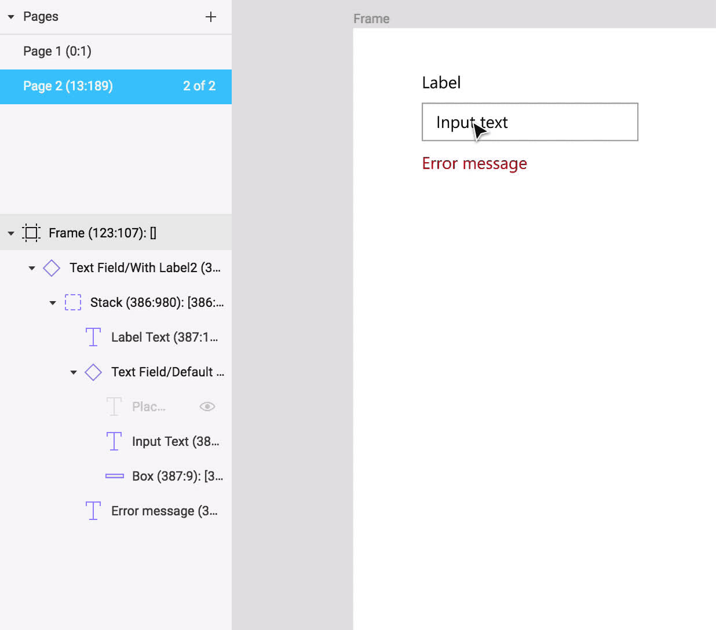Click the Box rectangle layer icon
The height and width of the screenshot is (630, 716).
[x=114, y=476]
